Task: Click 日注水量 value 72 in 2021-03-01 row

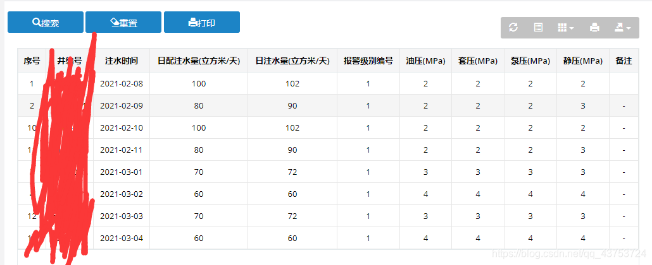Action: (292, 172)
